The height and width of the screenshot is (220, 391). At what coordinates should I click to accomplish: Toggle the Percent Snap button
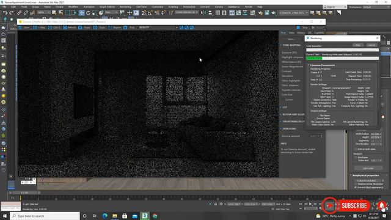tap(157, 12)
